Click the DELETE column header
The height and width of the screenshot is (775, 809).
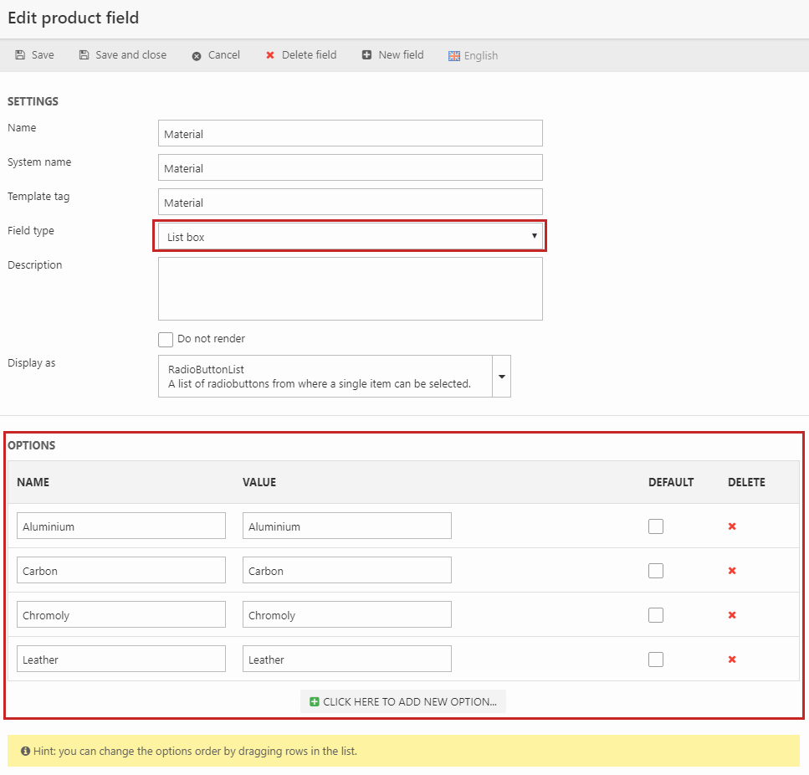click(x=746, y=482)
